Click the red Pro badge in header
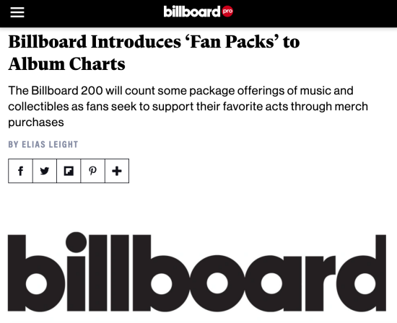Screen dimensions: 397x323 tap(227, 12)
